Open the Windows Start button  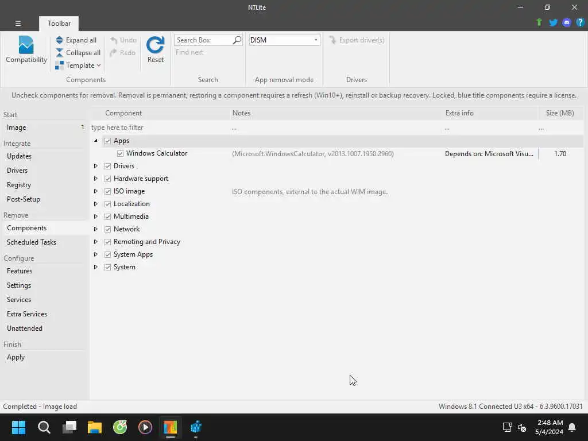click(18, 427)
